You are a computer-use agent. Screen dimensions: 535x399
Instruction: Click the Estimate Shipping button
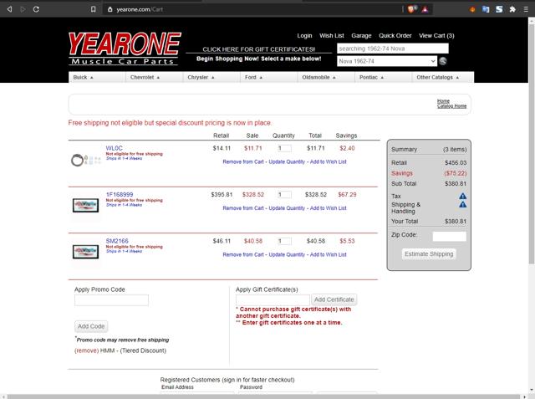click(x=429, y=254)
